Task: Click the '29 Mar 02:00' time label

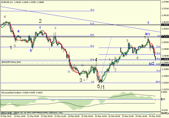Action: pyautogui.click(x=128, y=116)
